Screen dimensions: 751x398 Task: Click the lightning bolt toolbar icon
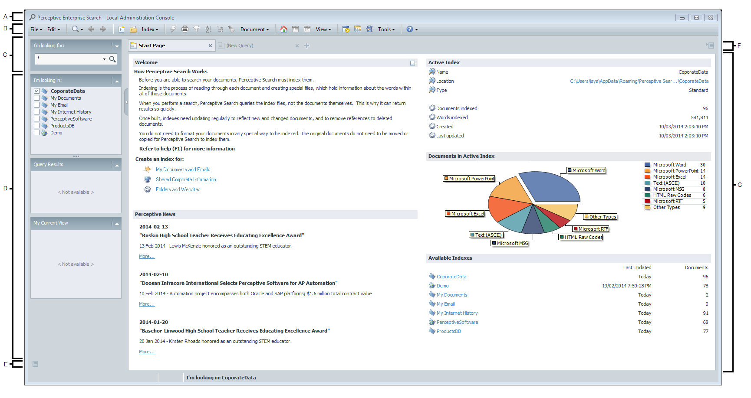point(173,29)
